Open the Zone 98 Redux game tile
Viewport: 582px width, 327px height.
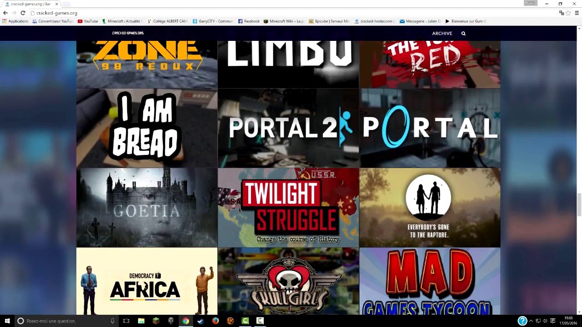[x=147, y=64]
